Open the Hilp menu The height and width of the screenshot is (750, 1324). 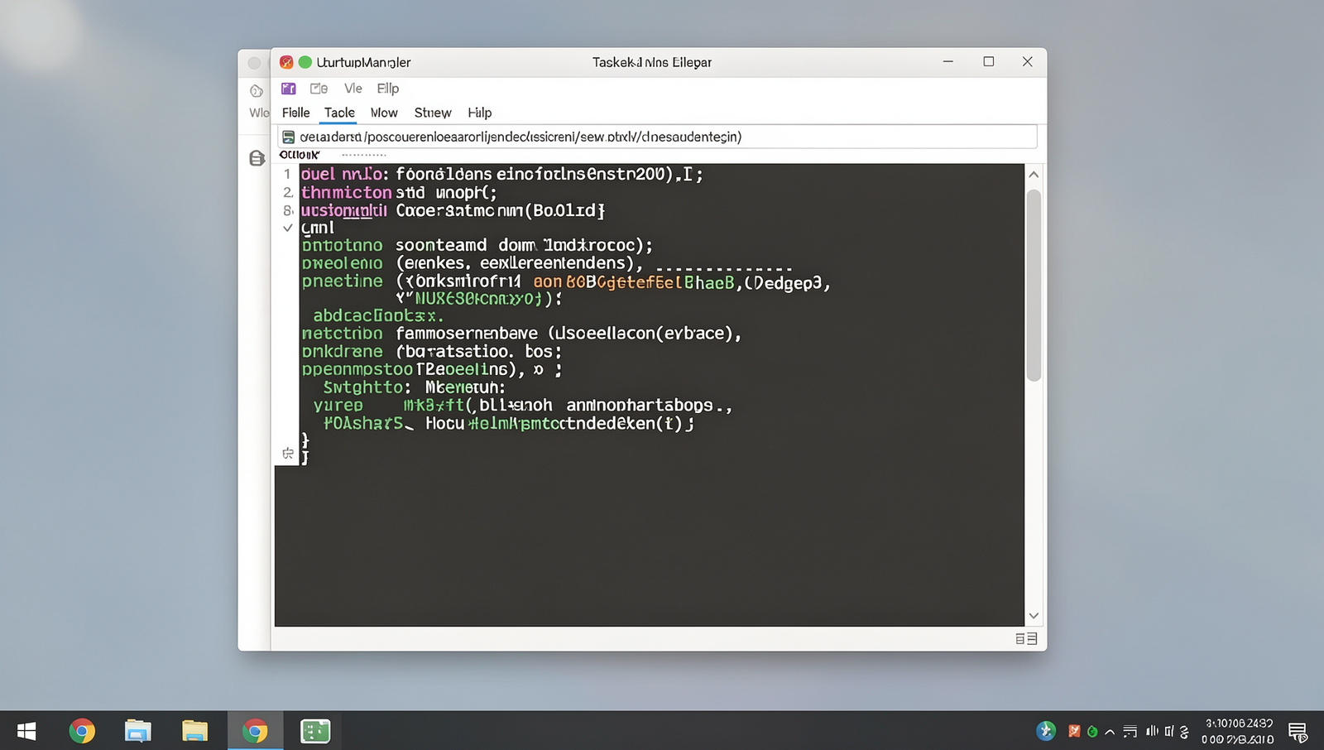pyautogui.click(x=480, y=113)
